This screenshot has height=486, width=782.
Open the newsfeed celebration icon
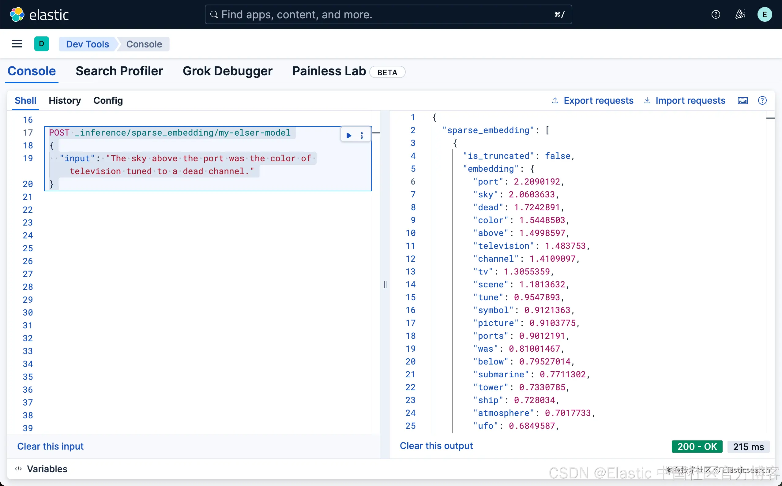[x=740, y=14]
